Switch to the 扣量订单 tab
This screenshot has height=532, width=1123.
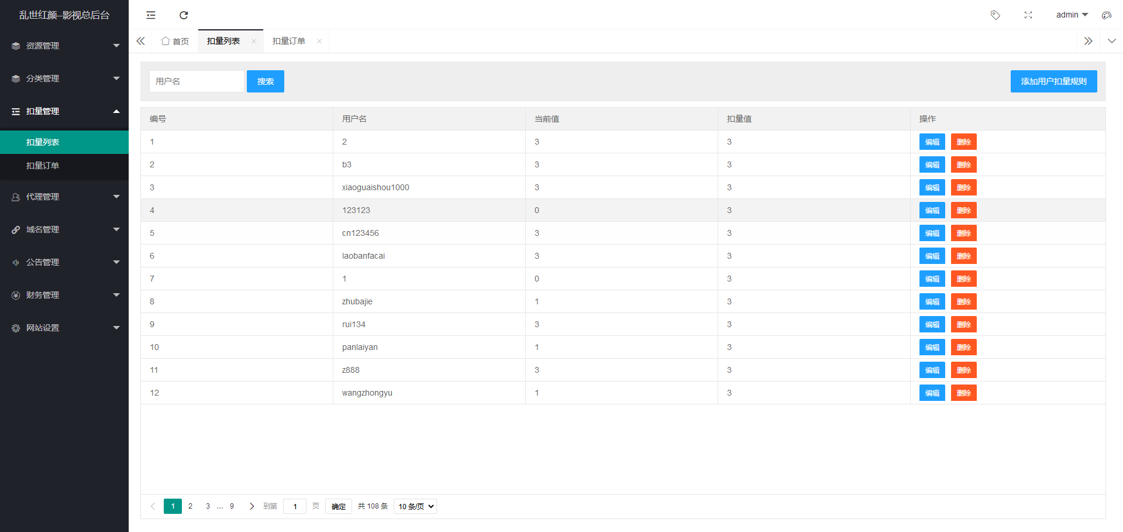(x=289, y=41)
